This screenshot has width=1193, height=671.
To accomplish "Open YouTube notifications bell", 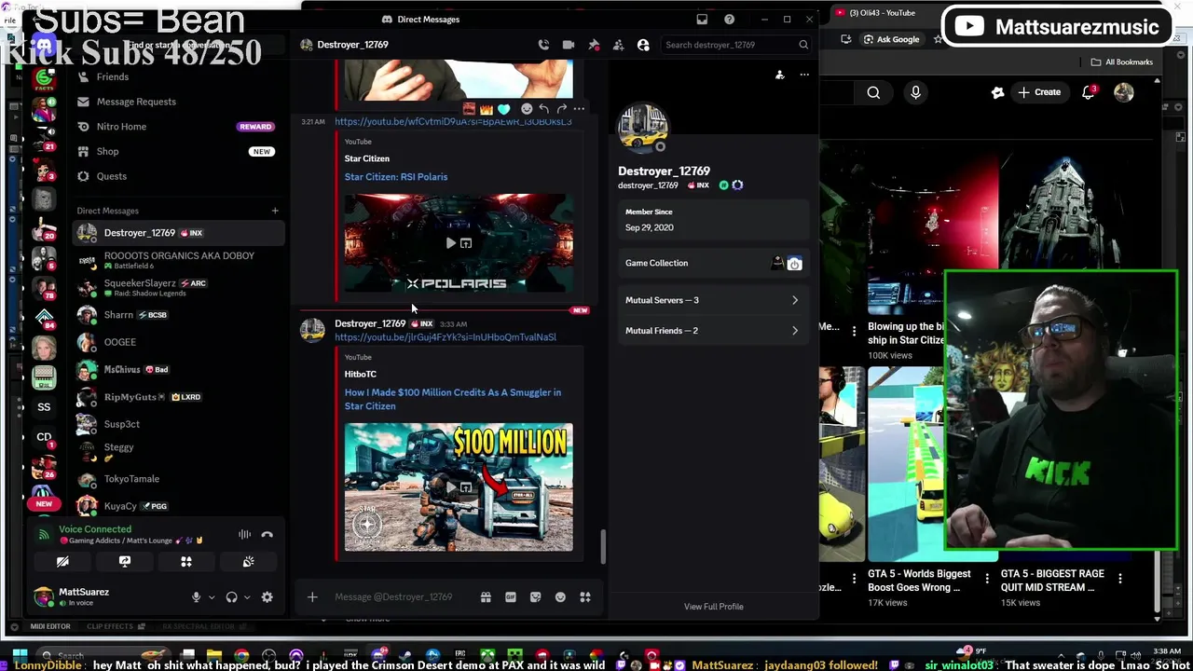I will click(x=1089, y=92).
